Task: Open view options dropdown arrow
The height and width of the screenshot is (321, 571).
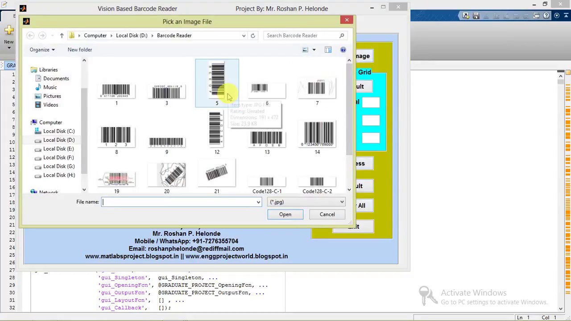Action: tap(314, 50)
